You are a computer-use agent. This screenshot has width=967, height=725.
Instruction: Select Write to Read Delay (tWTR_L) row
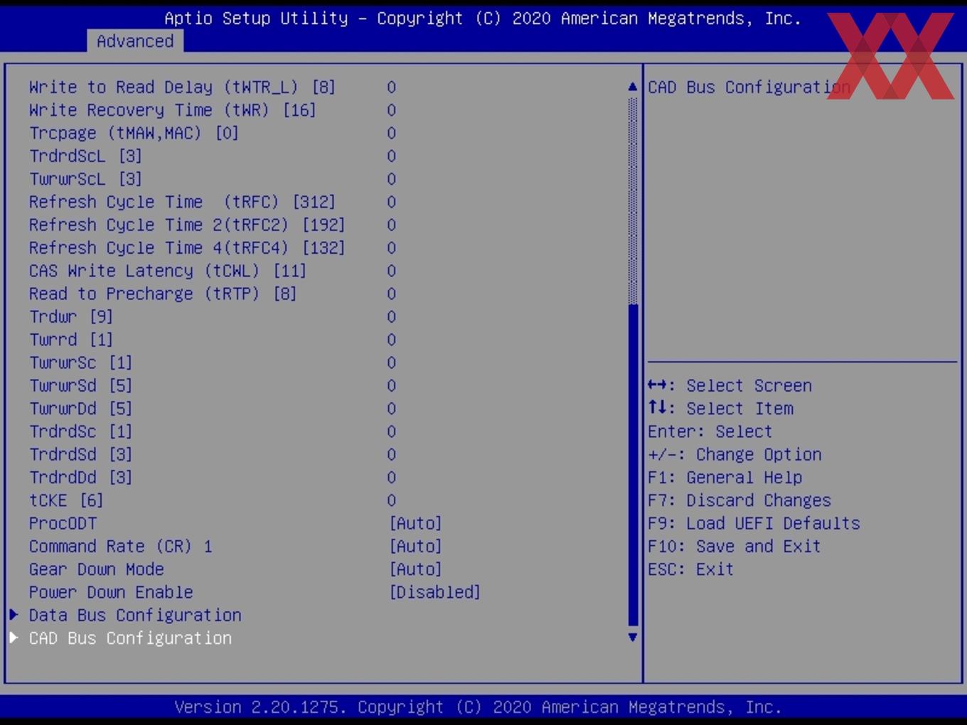tap(213, 87)
